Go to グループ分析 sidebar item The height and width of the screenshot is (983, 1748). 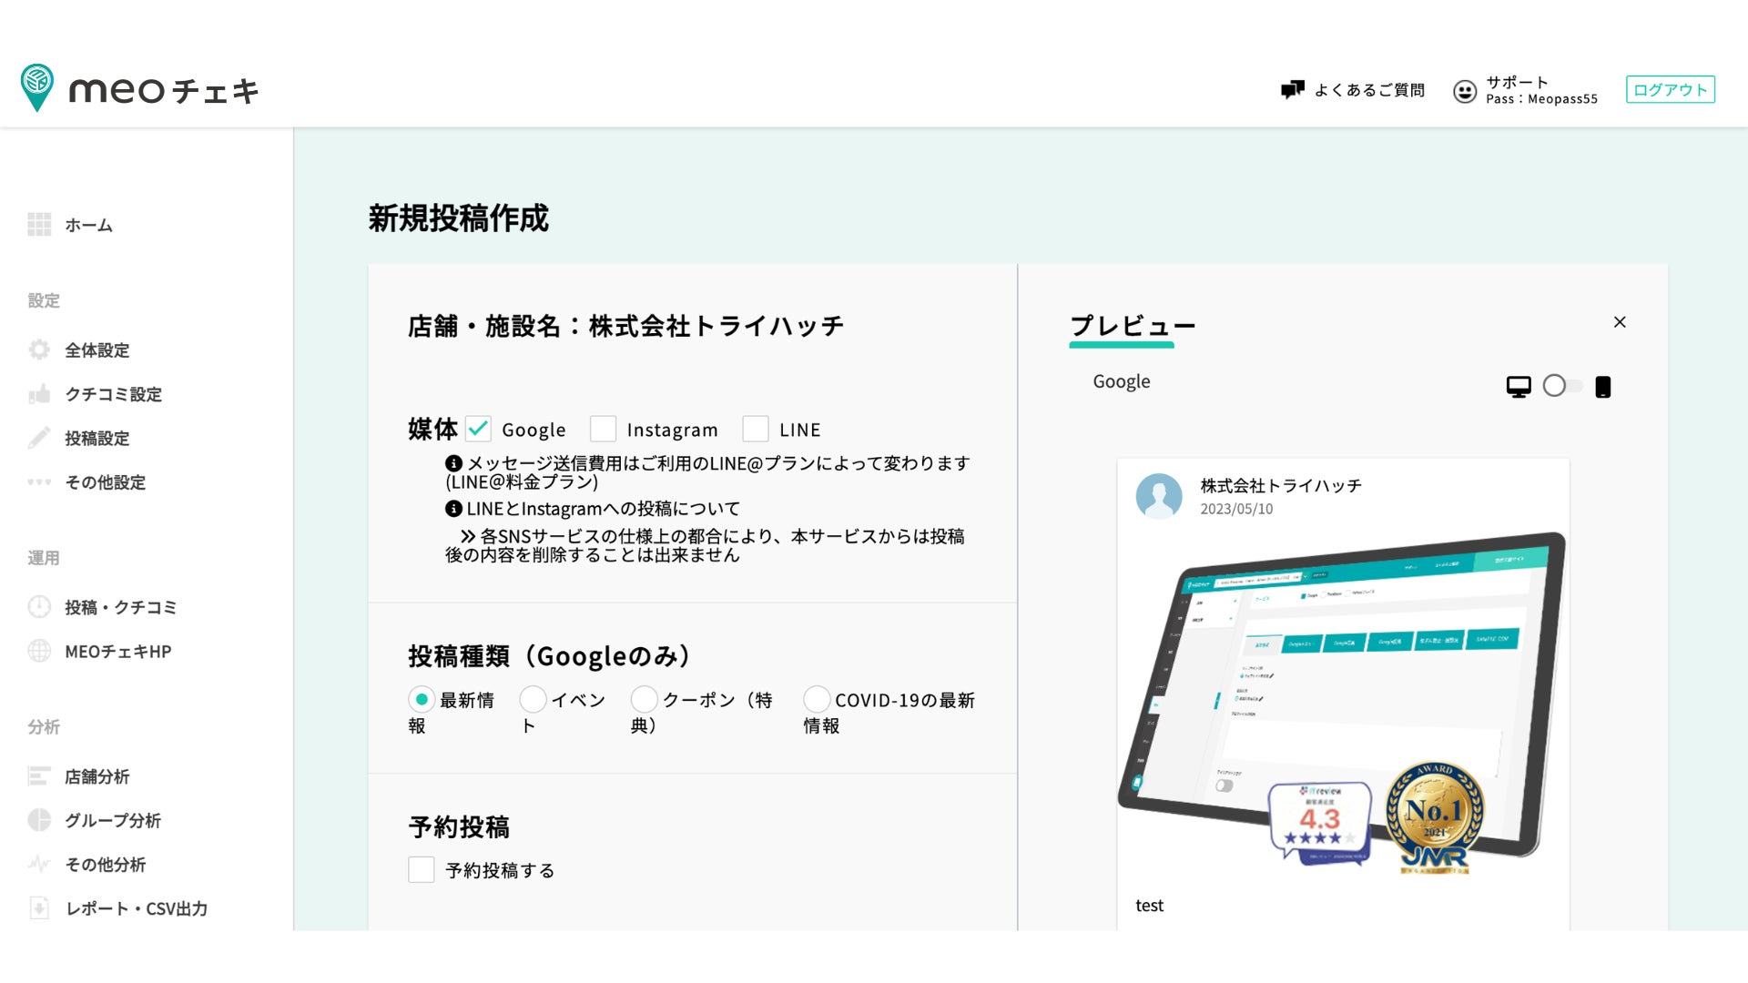click(x=112, y=820)
